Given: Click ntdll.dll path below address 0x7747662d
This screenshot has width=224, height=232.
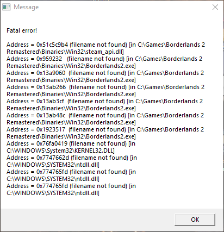Looking at the screenshot, I should [x=53, y=165].
